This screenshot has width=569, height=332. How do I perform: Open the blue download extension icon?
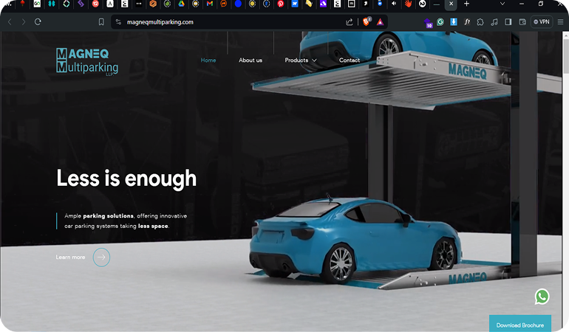tap(454, 22)
